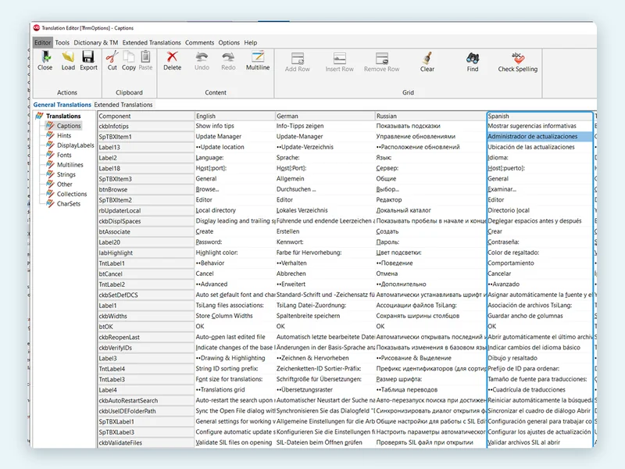Open the Options ribbon tab

[x=229, y=42]
